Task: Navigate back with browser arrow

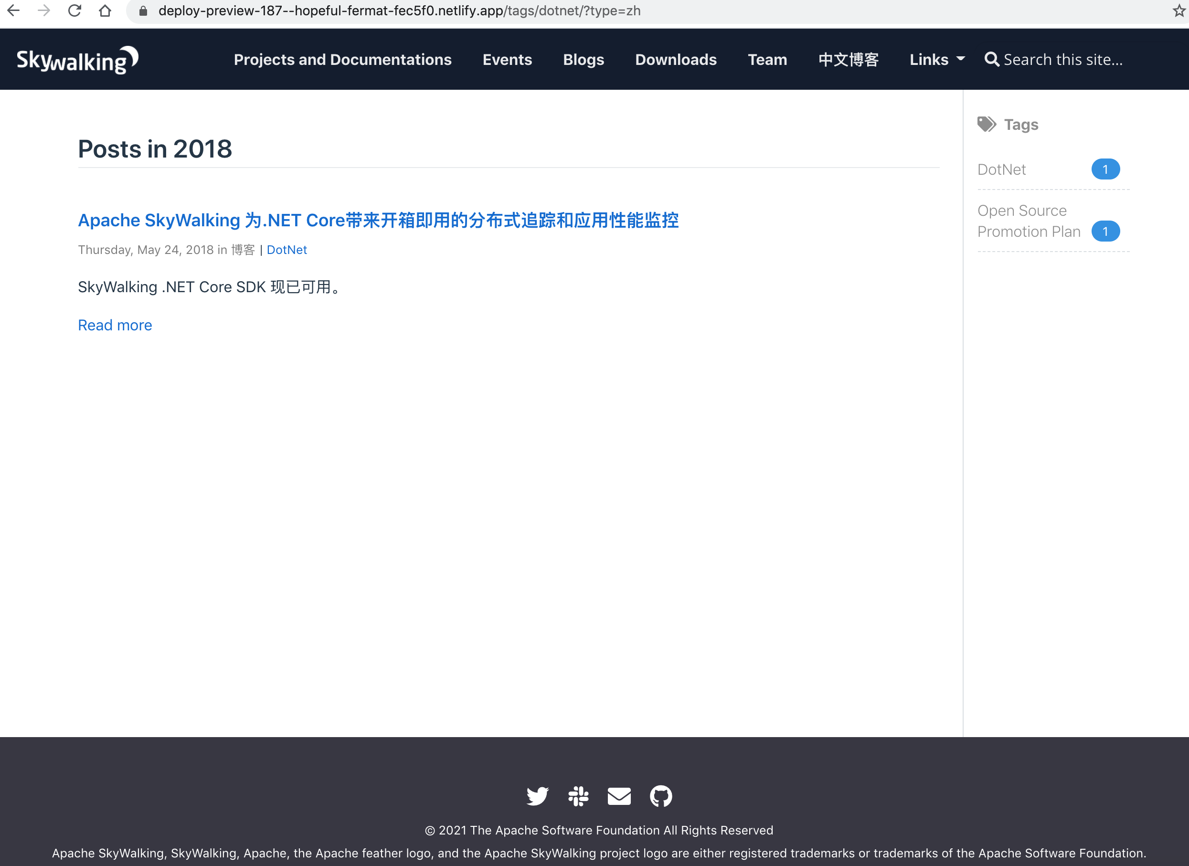Action: pos(14,11)
